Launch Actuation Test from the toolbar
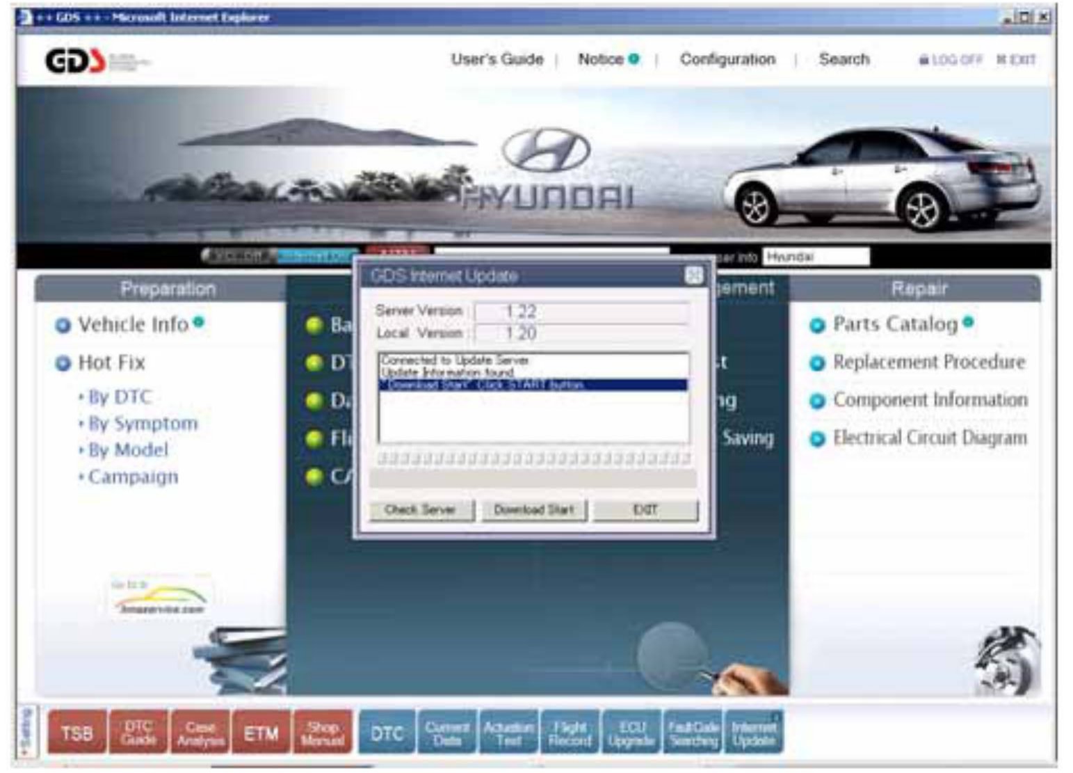1073x773 pixels. [508, 733]
